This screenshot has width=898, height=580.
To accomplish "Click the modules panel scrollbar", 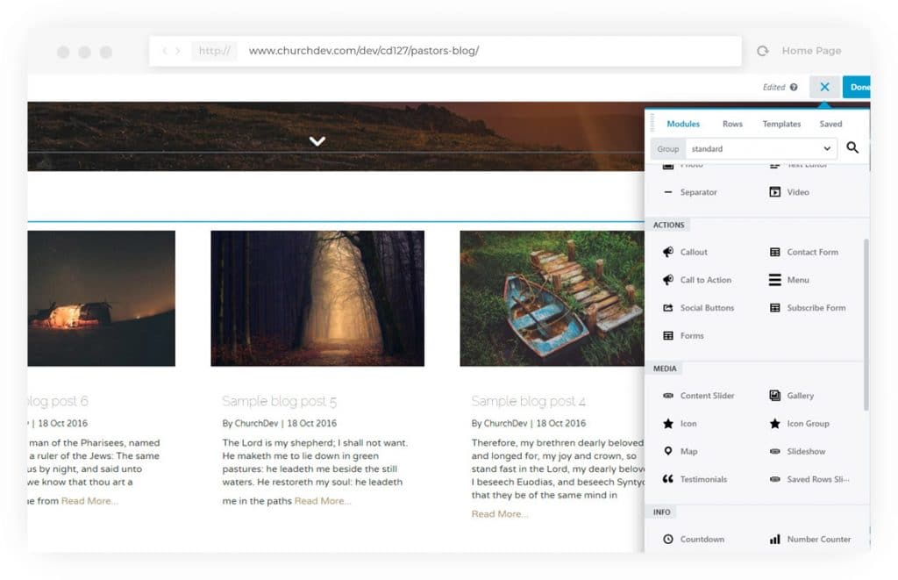I will point(866,325).
